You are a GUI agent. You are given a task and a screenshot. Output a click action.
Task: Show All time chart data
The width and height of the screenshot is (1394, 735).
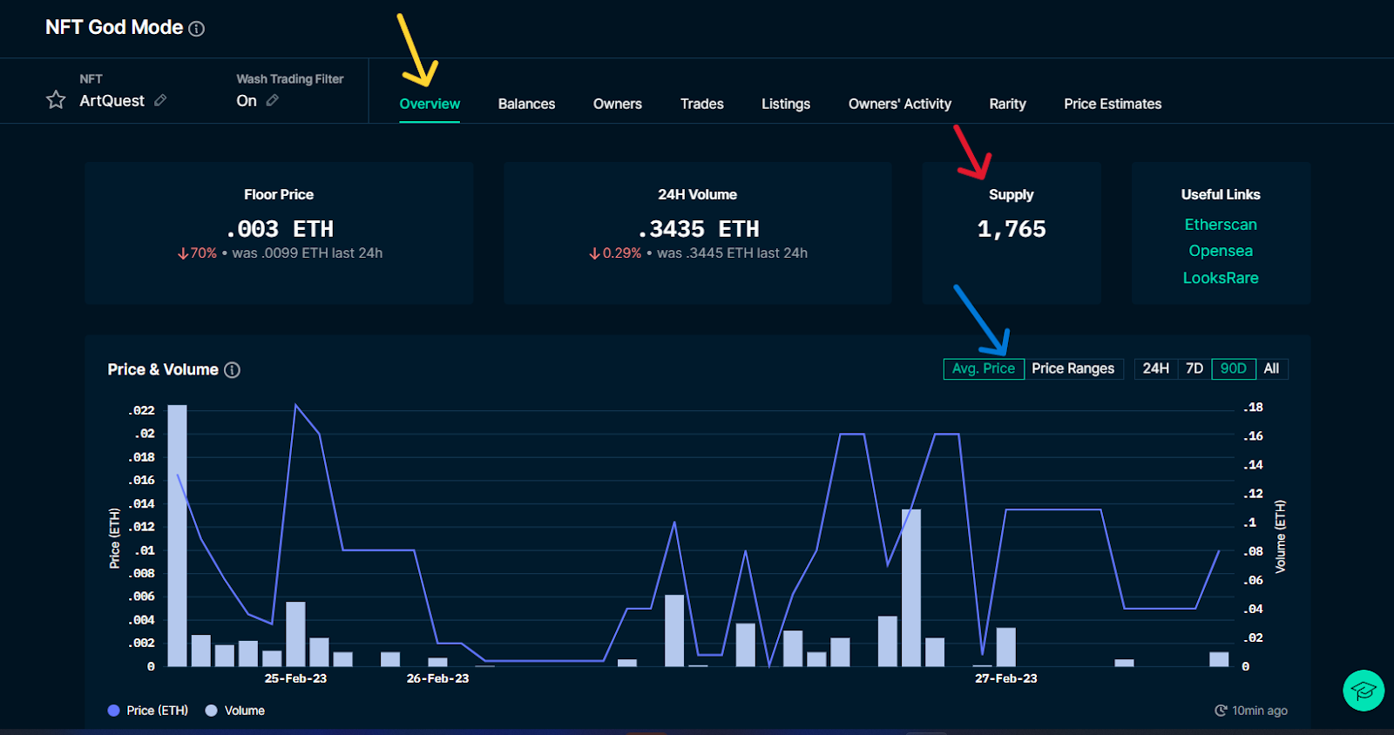pos(1271,368)
